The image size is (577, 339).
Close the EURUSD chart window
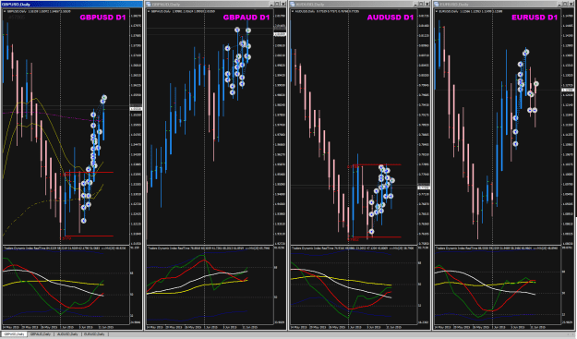(x=571, y=4)
